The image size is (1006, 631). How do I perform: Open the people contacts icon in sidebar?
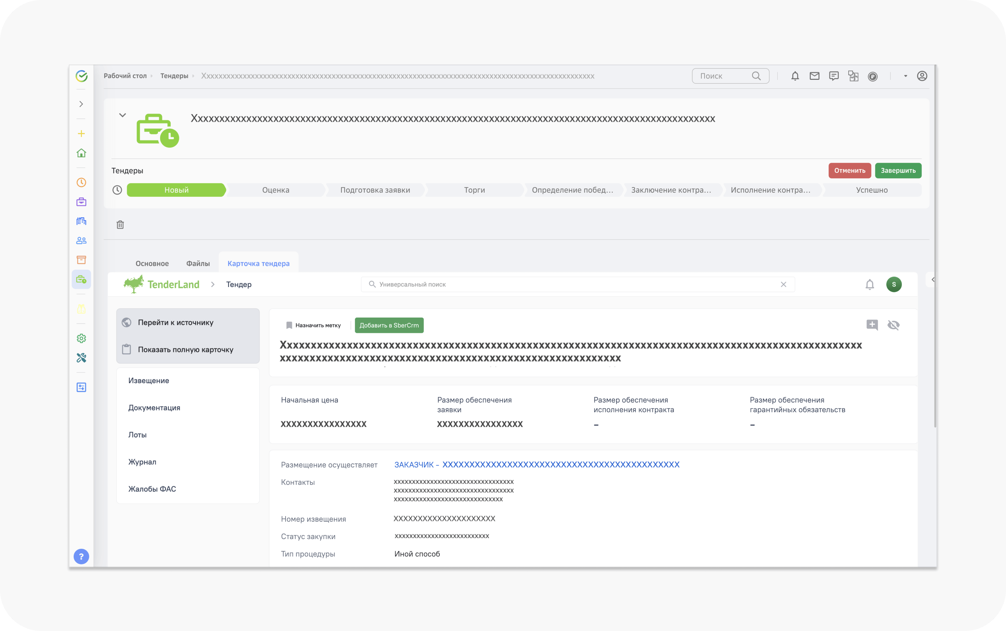(x=81, y=241)
